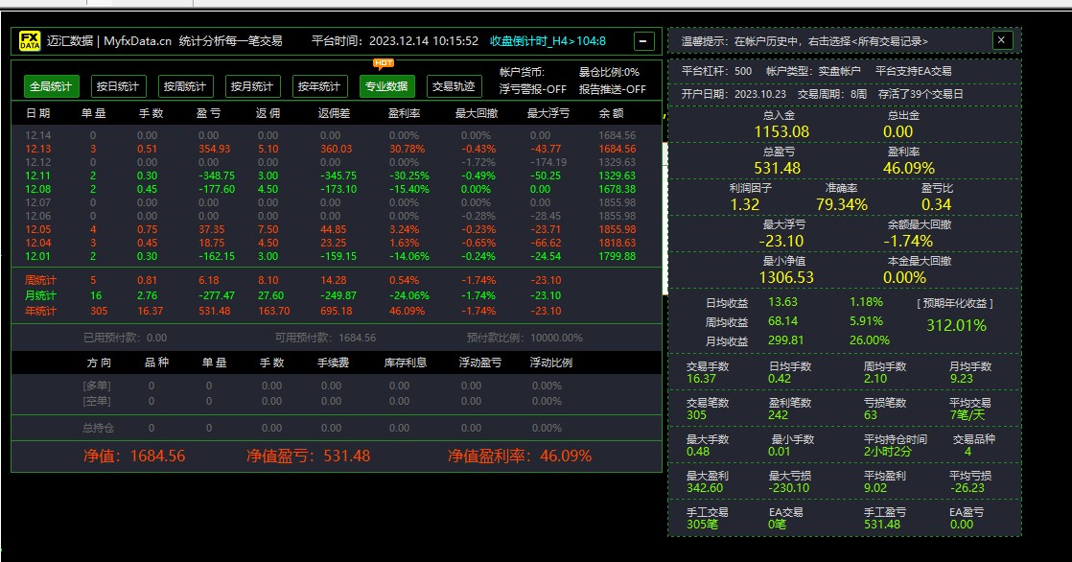Click the 盈亏比 0.34 value
Viewport: 1072px width, 562px height.
(936, 204)
